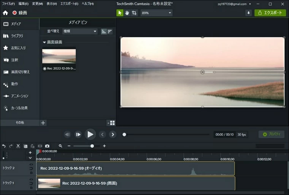Lock トラック 1 with the padlock icon

(31, 187)
